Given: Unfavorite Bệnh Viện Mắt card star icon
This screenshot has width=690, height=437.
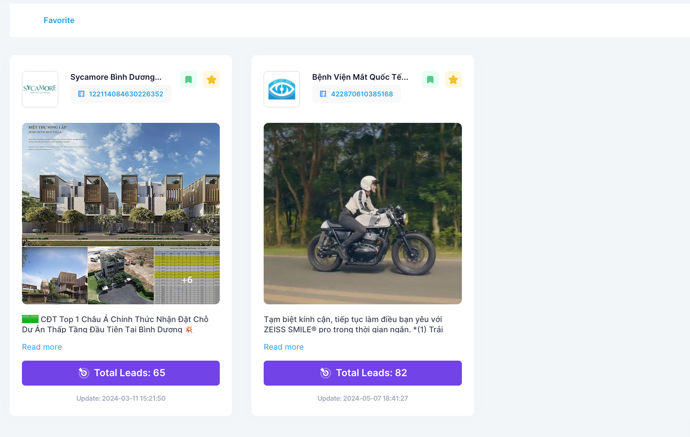Looking at the screenshot, I should (453, 80).
